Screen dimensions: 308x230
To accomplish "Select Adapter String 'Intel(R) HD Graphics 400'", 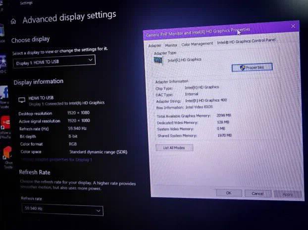I will 206,100.
